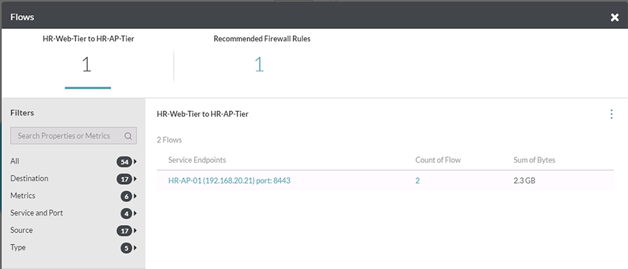
Task: Sort by Count of Flow column header
Action: point(438,160)
